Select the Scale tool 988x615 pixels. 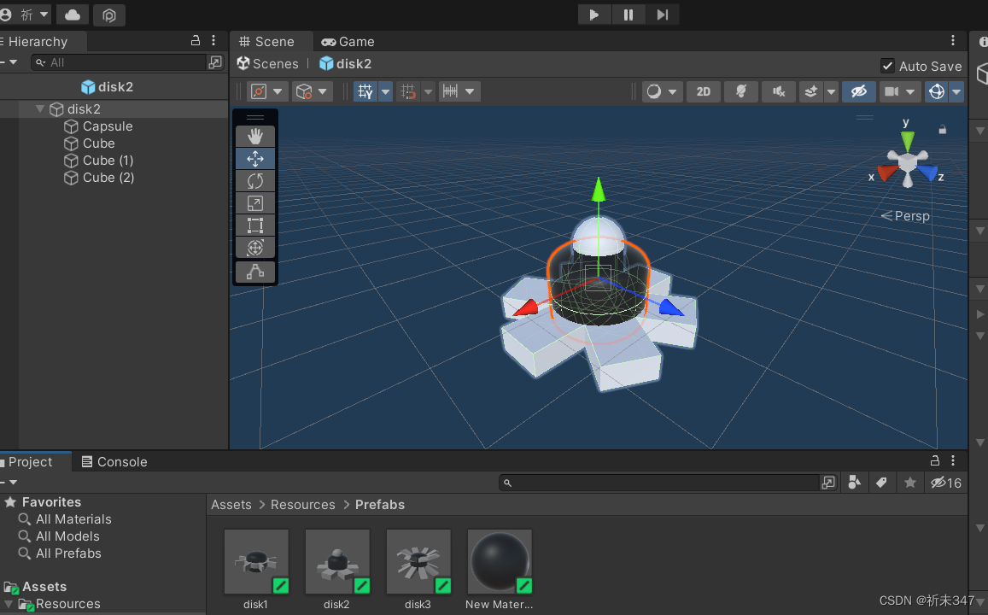pos(254,202)
